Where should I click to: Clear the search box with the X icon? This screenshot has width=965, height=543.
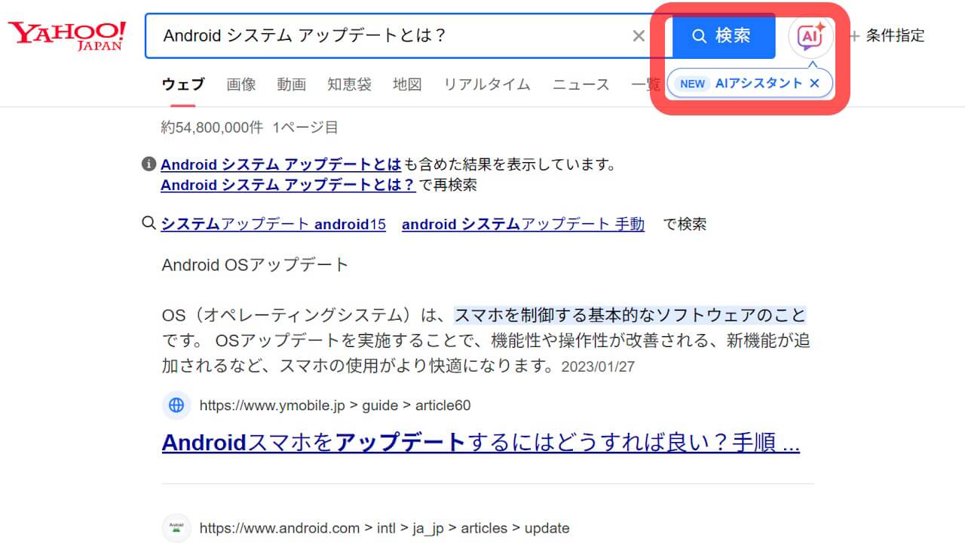639,35
